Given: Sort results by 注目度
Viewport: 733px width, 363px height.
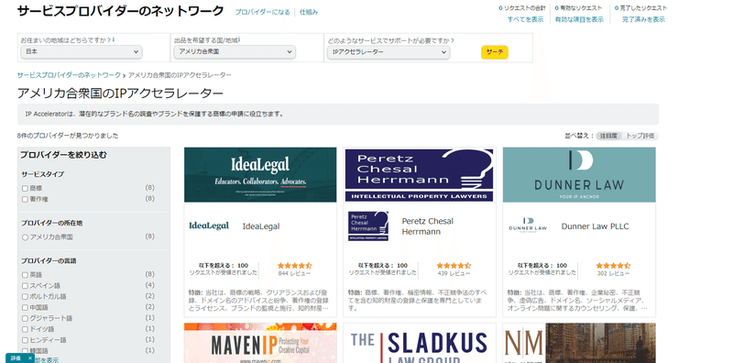Looking at the screenshot, I should (x=609, y=136).
